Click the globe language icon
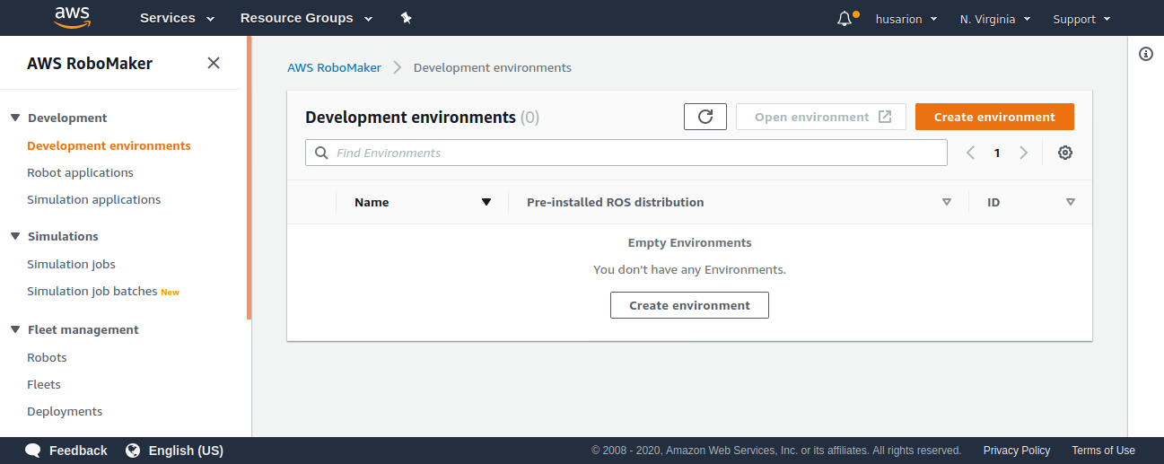This screenshot has height=464, width=1164. point(133,451)
